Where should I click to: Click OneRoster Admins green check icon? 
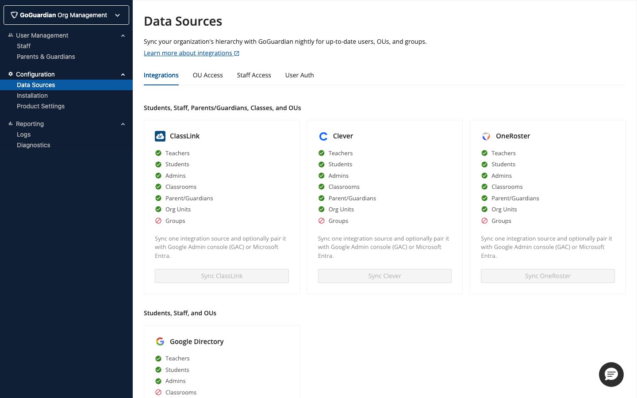click(x=484, y=176)
